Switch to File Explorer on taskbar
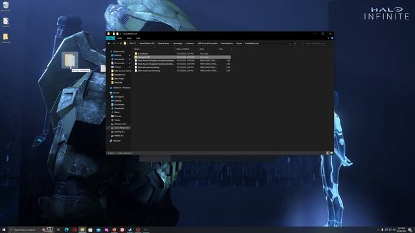415x233 pixels. [x=82, y=230]
